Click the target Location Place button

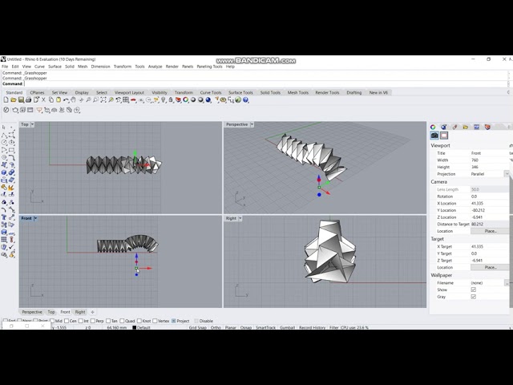pyautogui.click(x=490, y=267)
